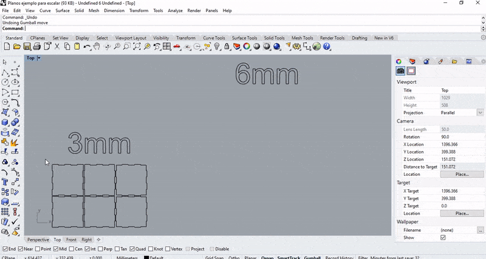Open Options with the gear icon
The image size is (486, 259).
pos(296,47)
